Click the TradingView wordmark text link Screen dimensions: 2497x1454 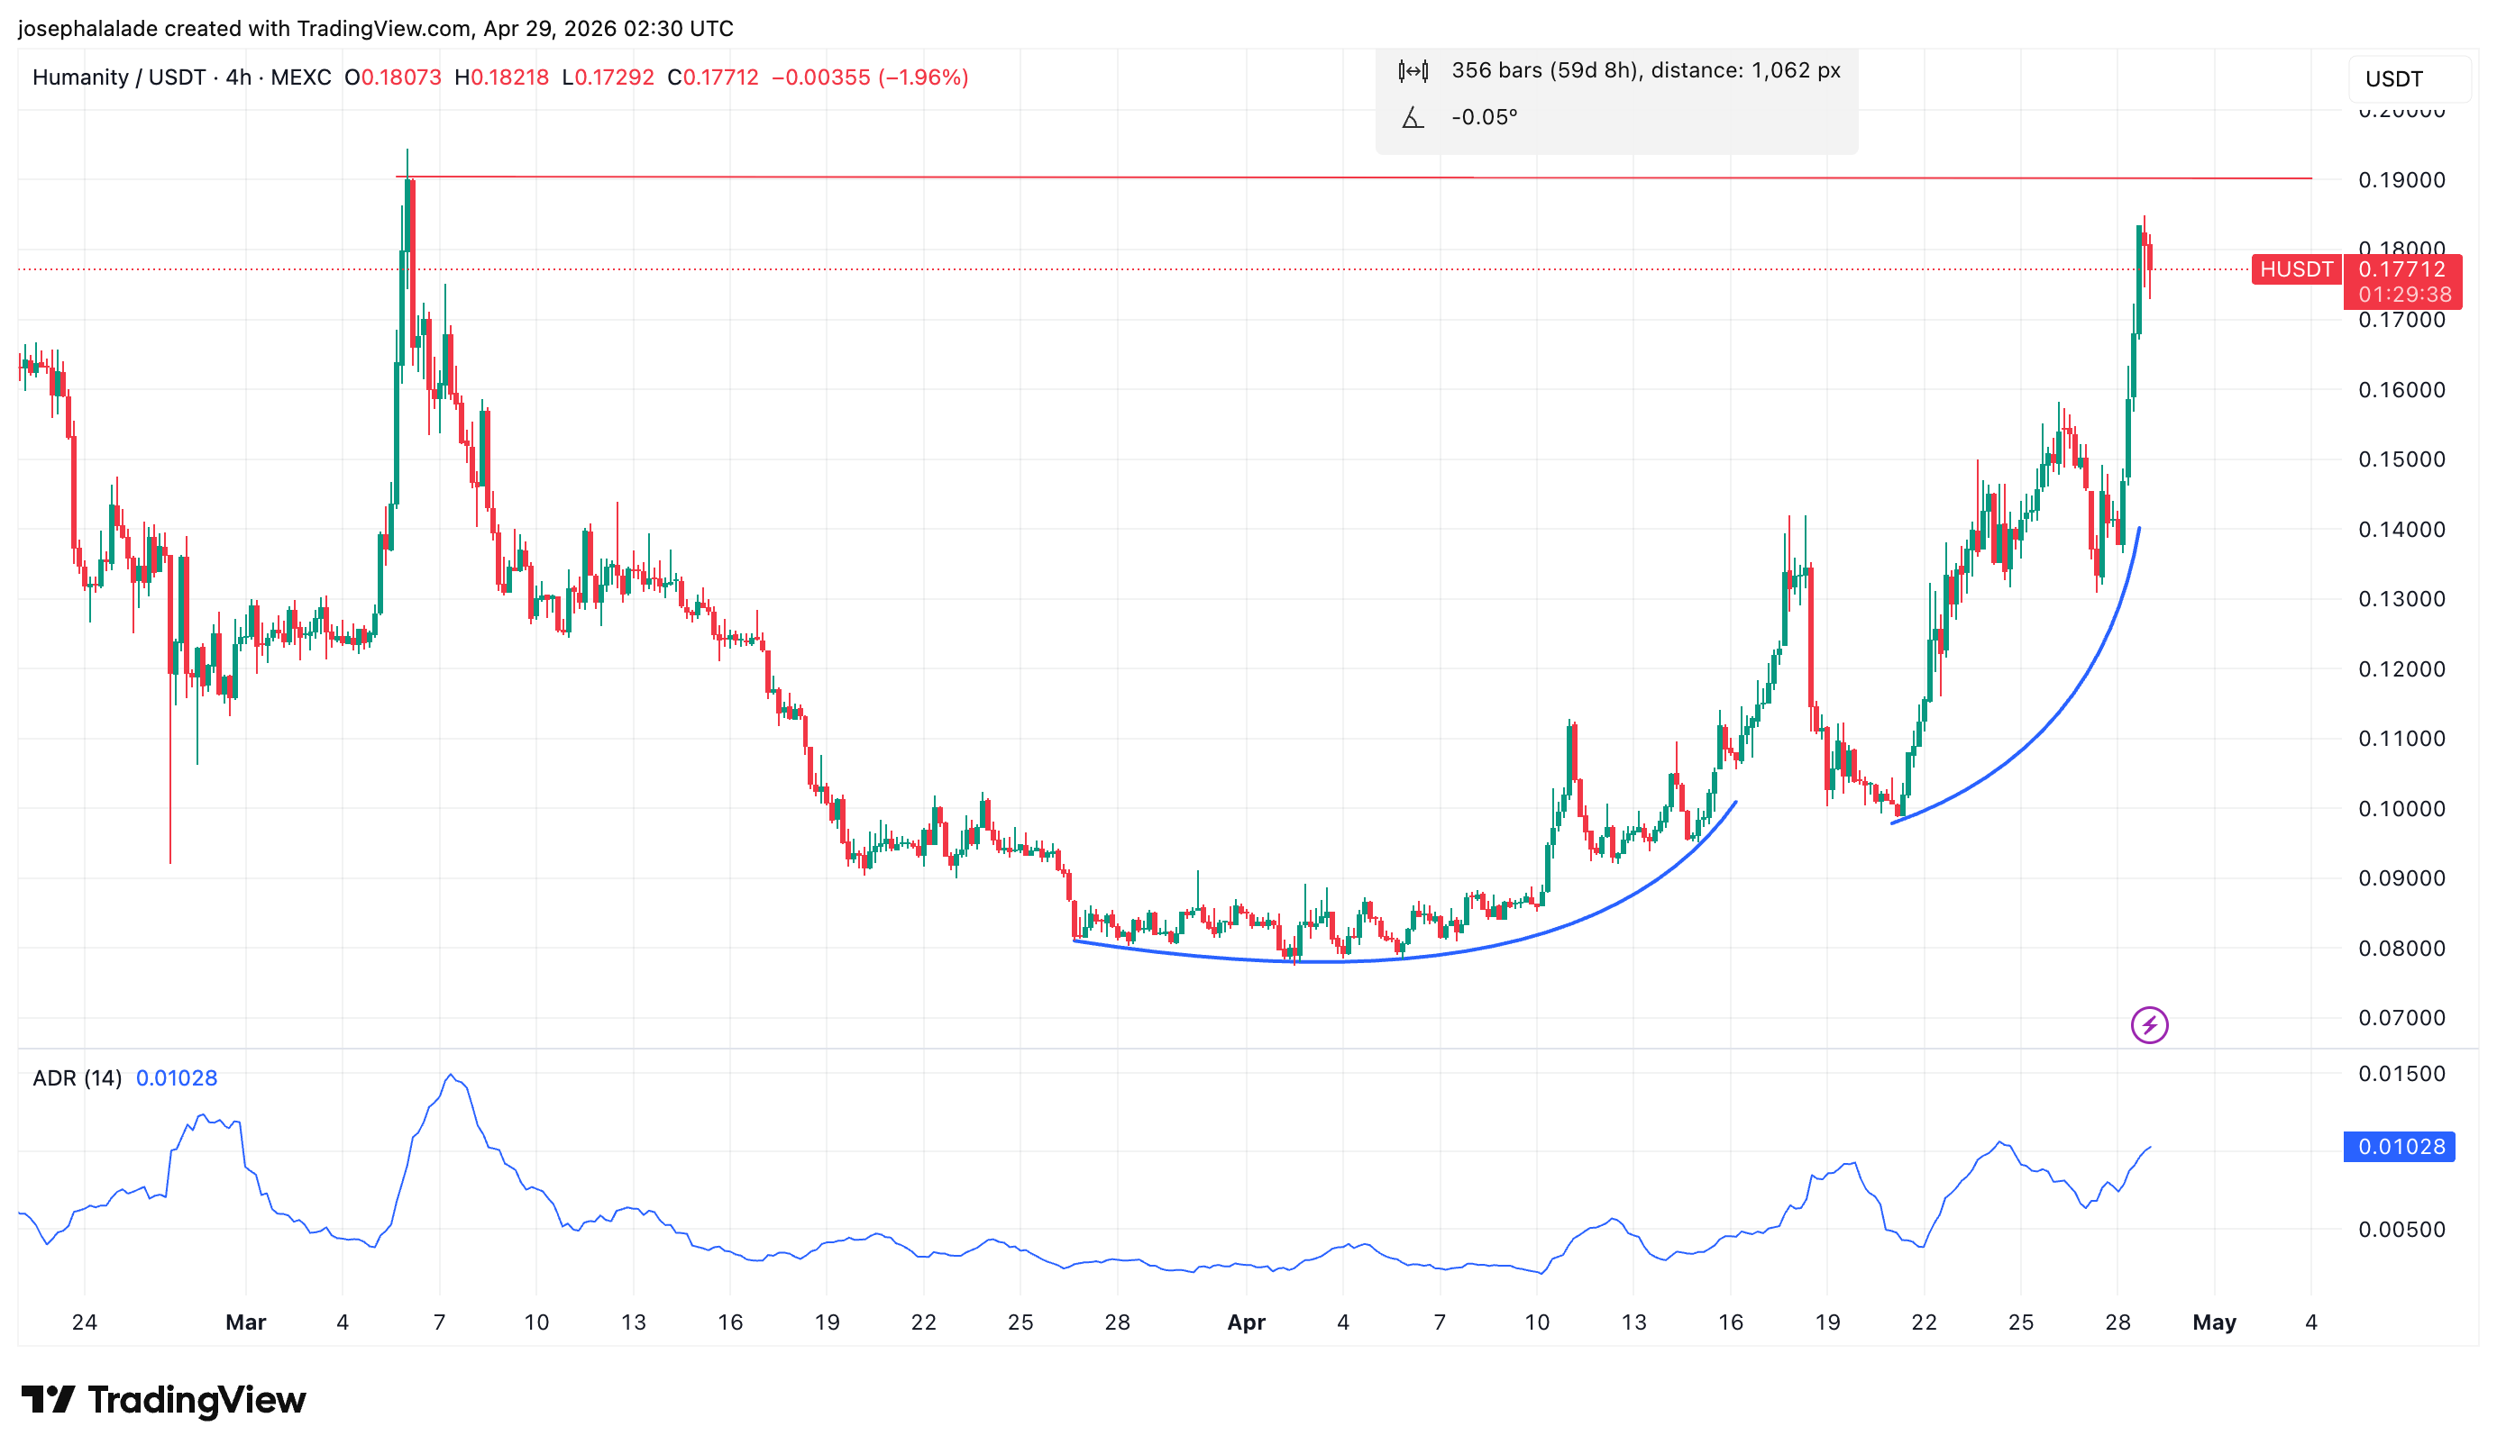[197, 1398]
